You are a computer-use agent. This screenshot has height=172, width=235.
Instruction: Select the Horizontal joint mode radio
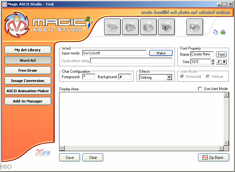(x=182, y=77)
